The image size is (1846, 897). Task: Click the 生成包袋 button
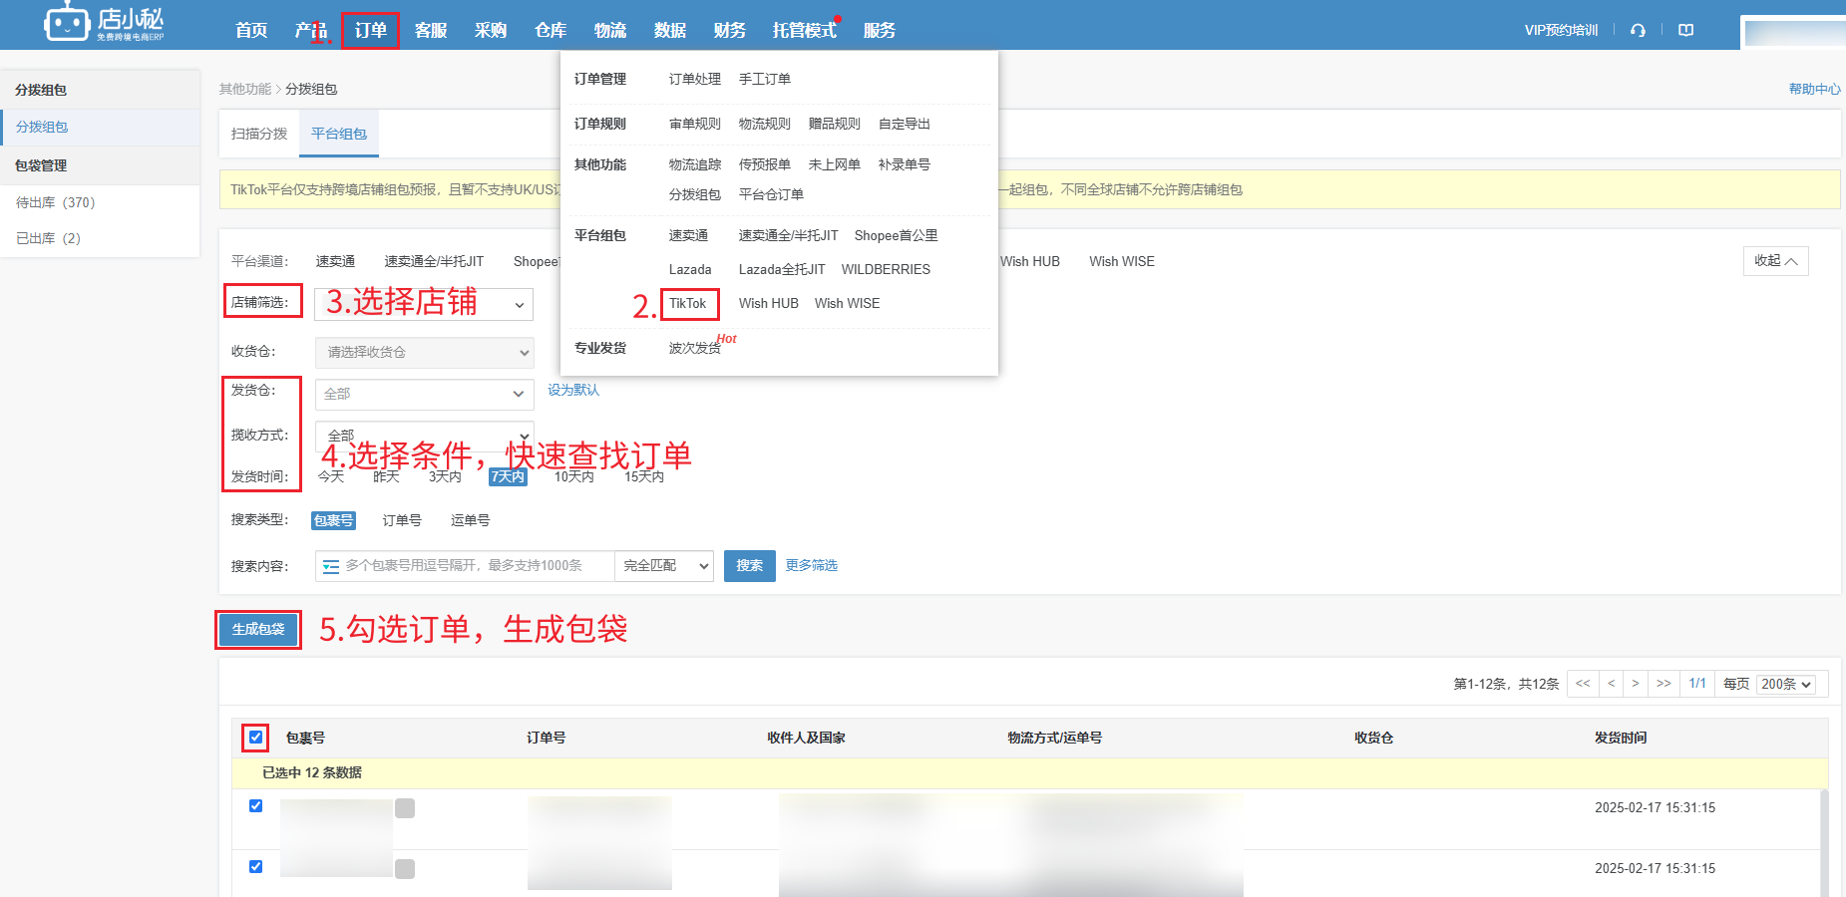pyautogui.click(x=258, y=630)
